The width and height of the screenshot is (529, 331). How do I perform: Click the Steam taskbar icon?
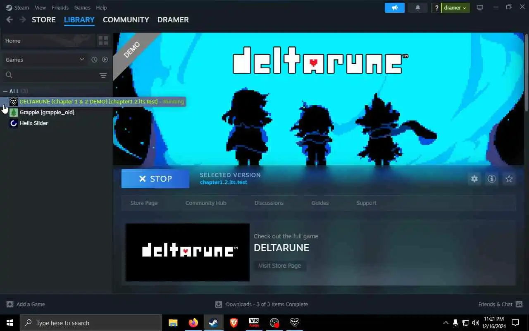point(214,323)
